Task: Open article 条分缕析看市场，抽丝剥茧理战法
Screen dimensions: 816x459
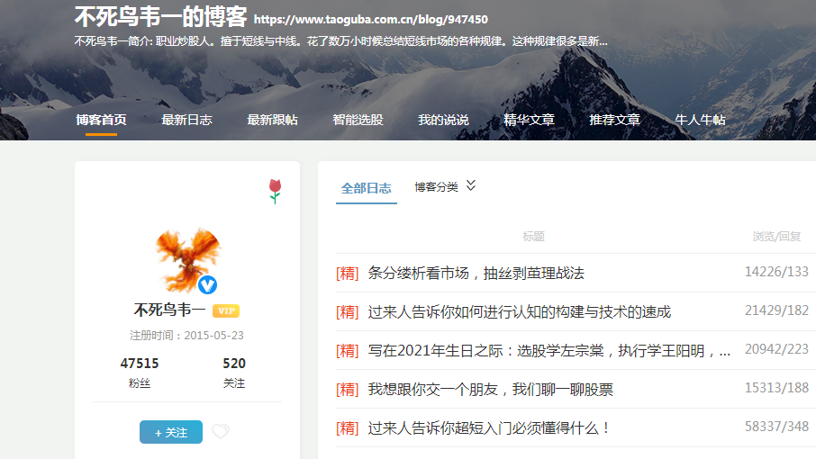Action: click(x=476, y=273)
